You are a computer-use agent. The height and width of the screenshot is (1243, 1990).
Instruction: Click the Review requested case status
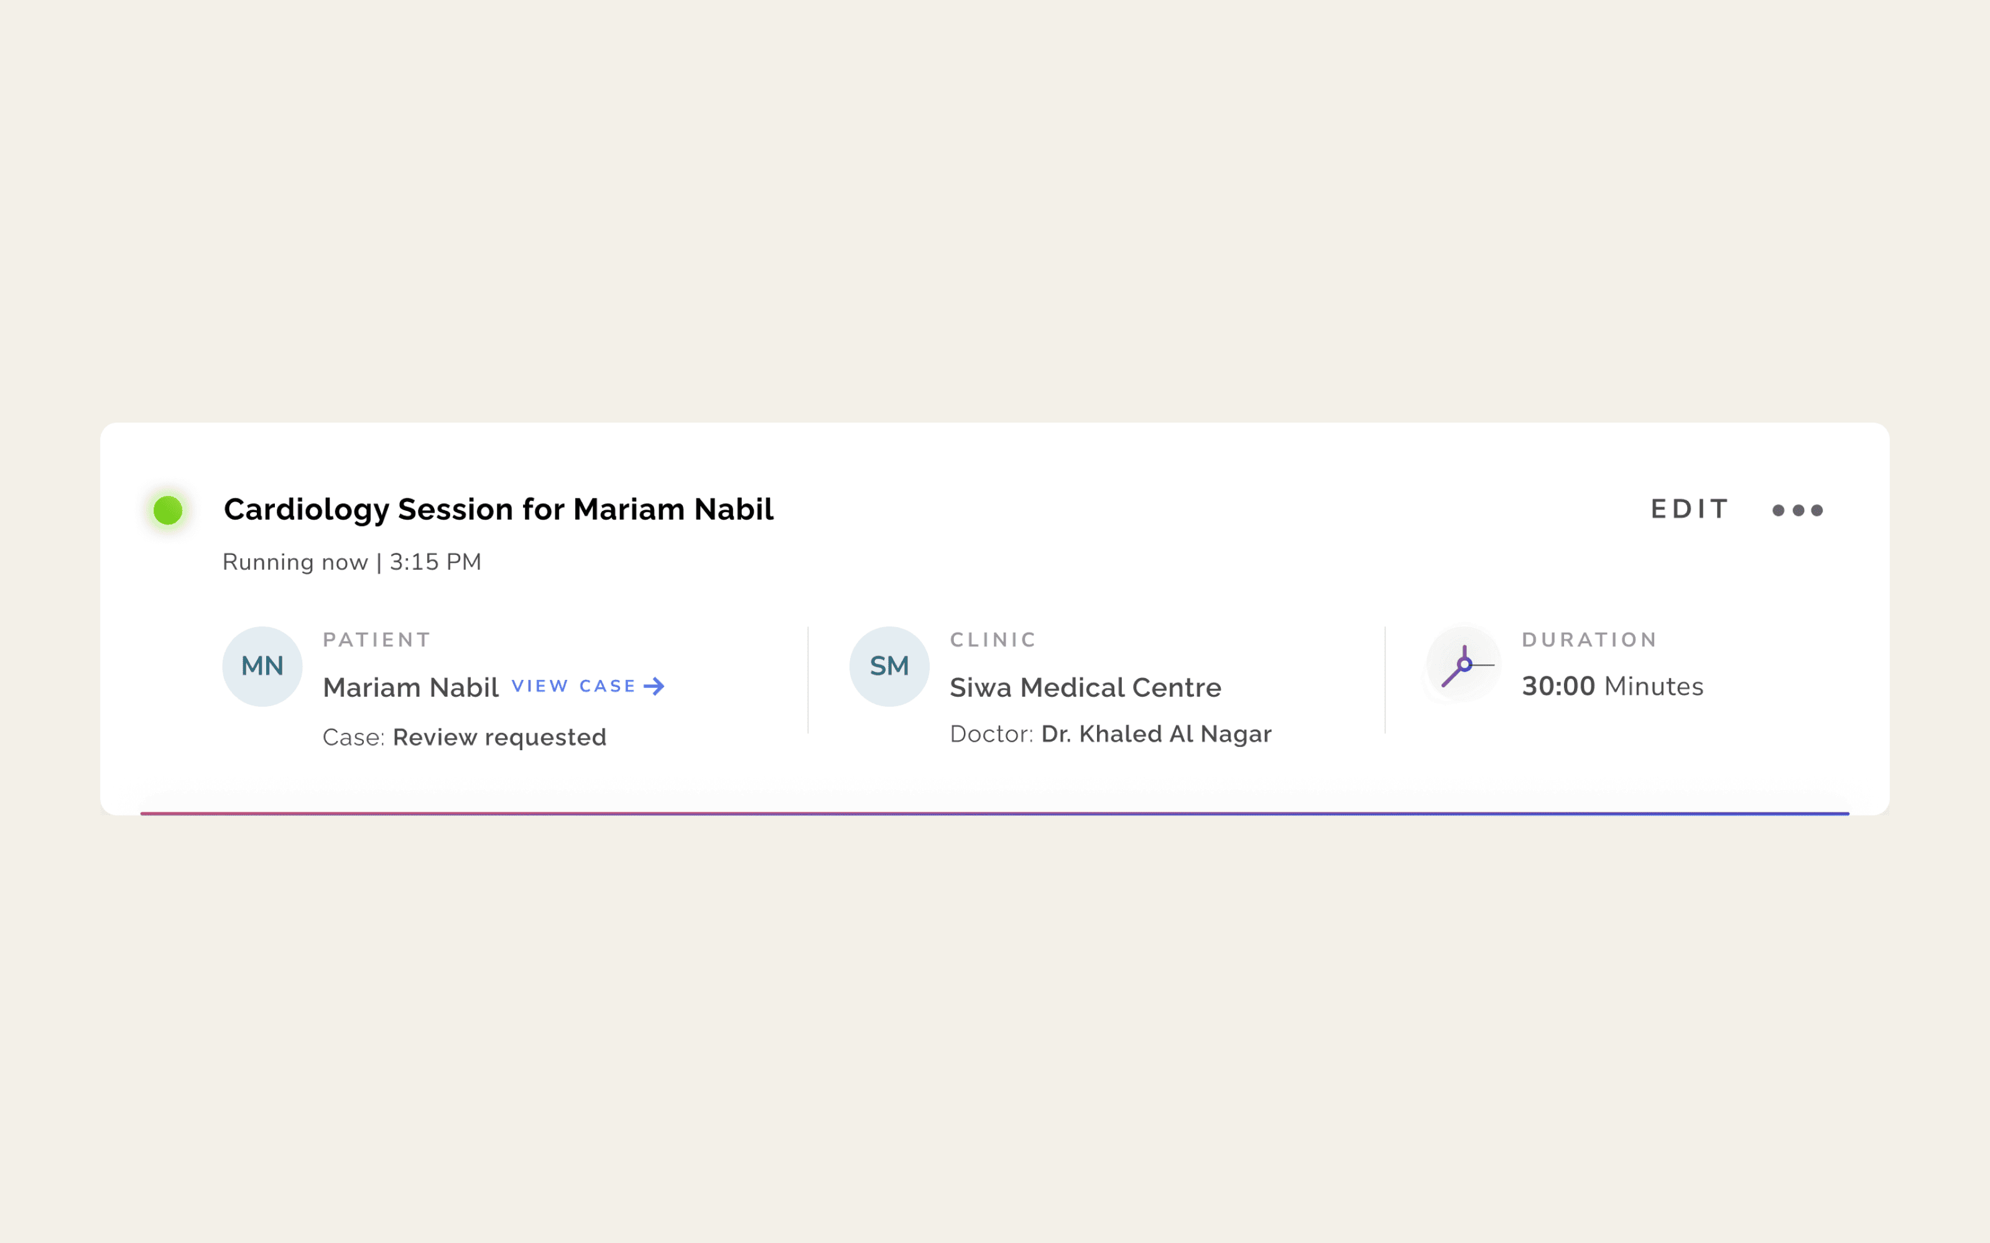click(499, 738)
